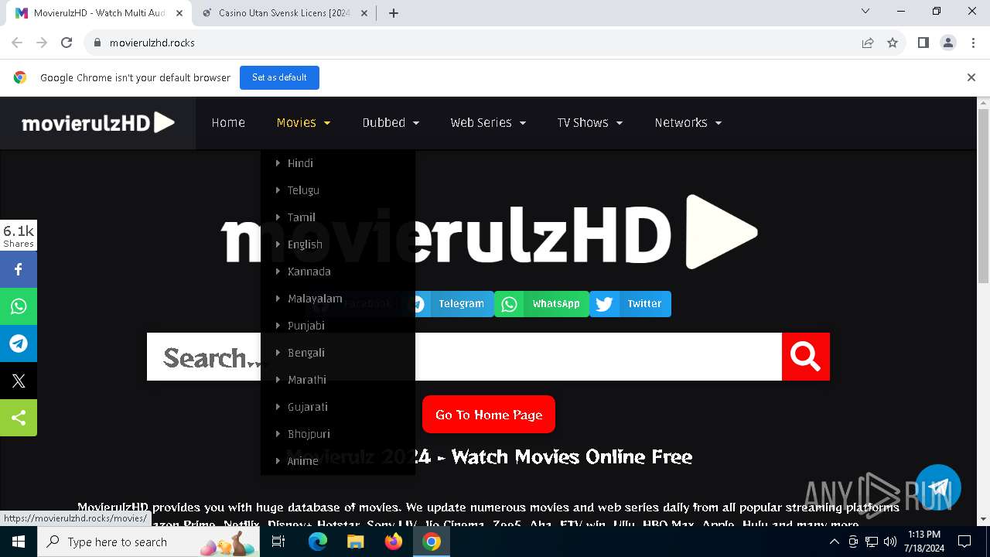The image size is (990, 557).
Task: Click the site Search input field
Action: (464, 357)
